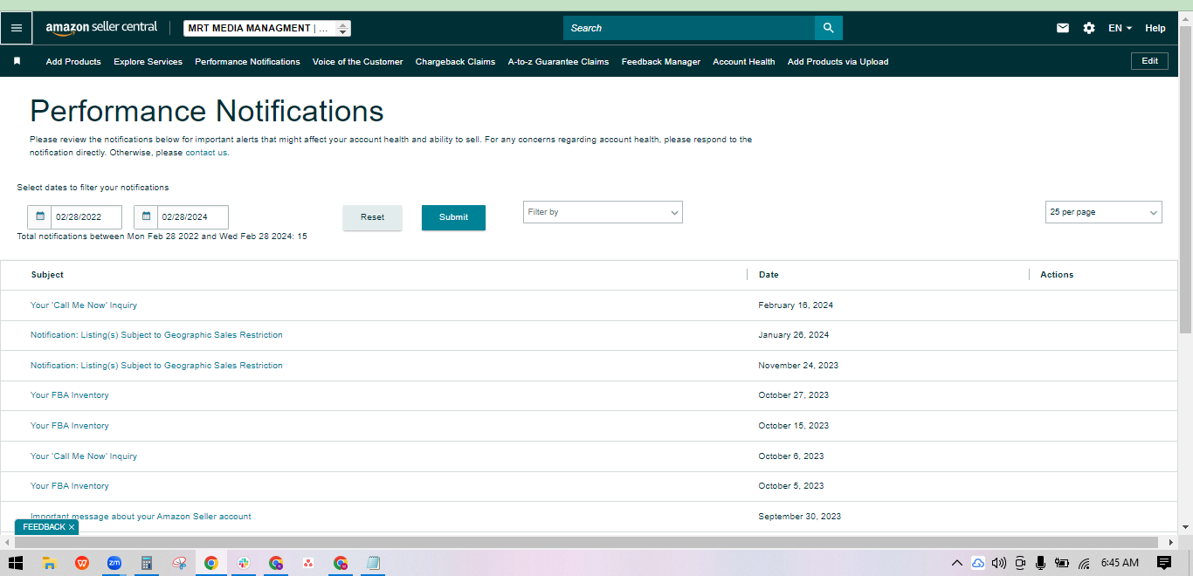Click the Help link
Viewport: 1193px width, 576px height.
click(1155, 28)
